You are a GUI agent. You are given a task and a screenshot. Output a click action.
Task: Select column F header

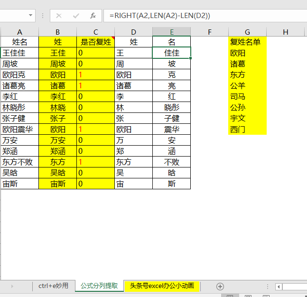coord(210,32)
